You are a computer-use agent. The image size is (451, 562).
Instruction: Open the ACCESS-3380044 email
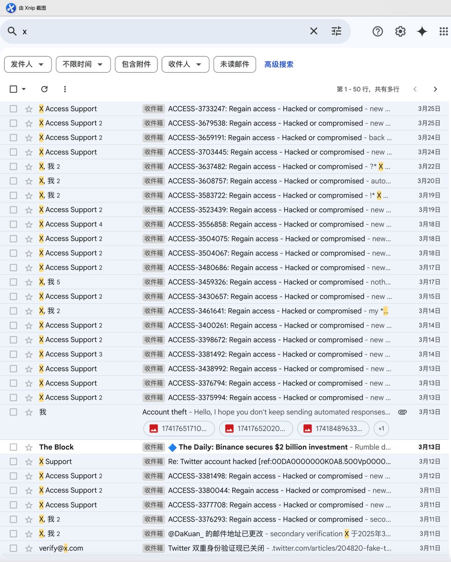226,490
